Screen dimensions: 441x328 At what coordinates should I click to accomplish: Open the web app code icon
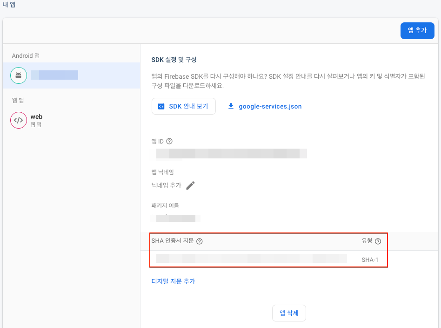(19, 120)
